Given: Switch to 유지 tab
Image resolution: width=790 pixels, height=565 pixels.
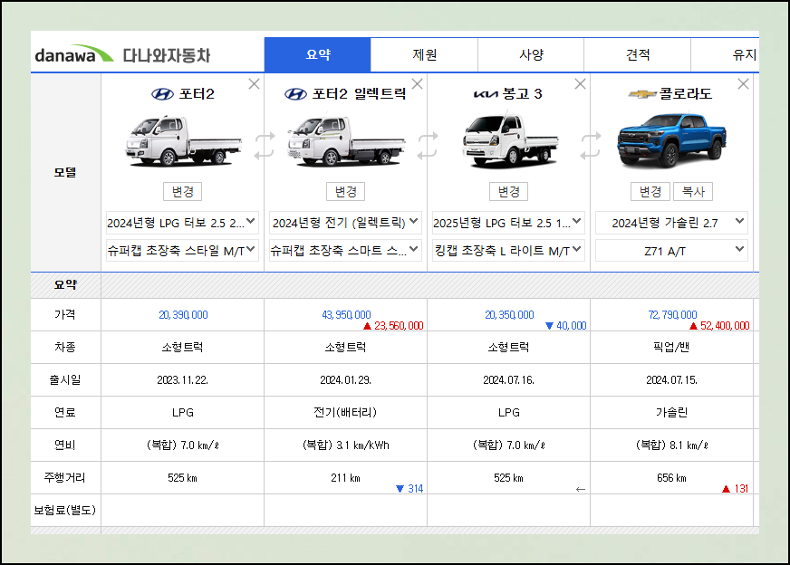Looking at the screenshot, I should click(726, 54).
